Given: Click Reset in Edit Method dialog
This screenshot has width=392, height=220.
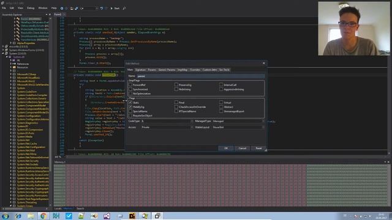Looking at the screenshot, I should 258,148.
